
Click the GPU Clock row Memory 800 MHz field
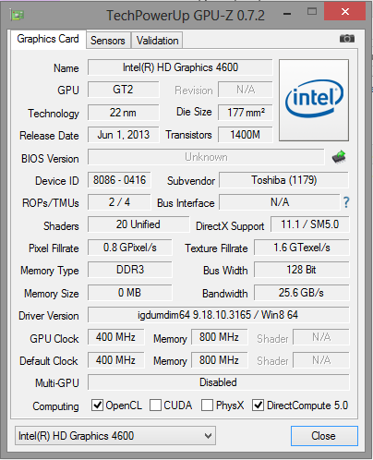coord(220,337)
